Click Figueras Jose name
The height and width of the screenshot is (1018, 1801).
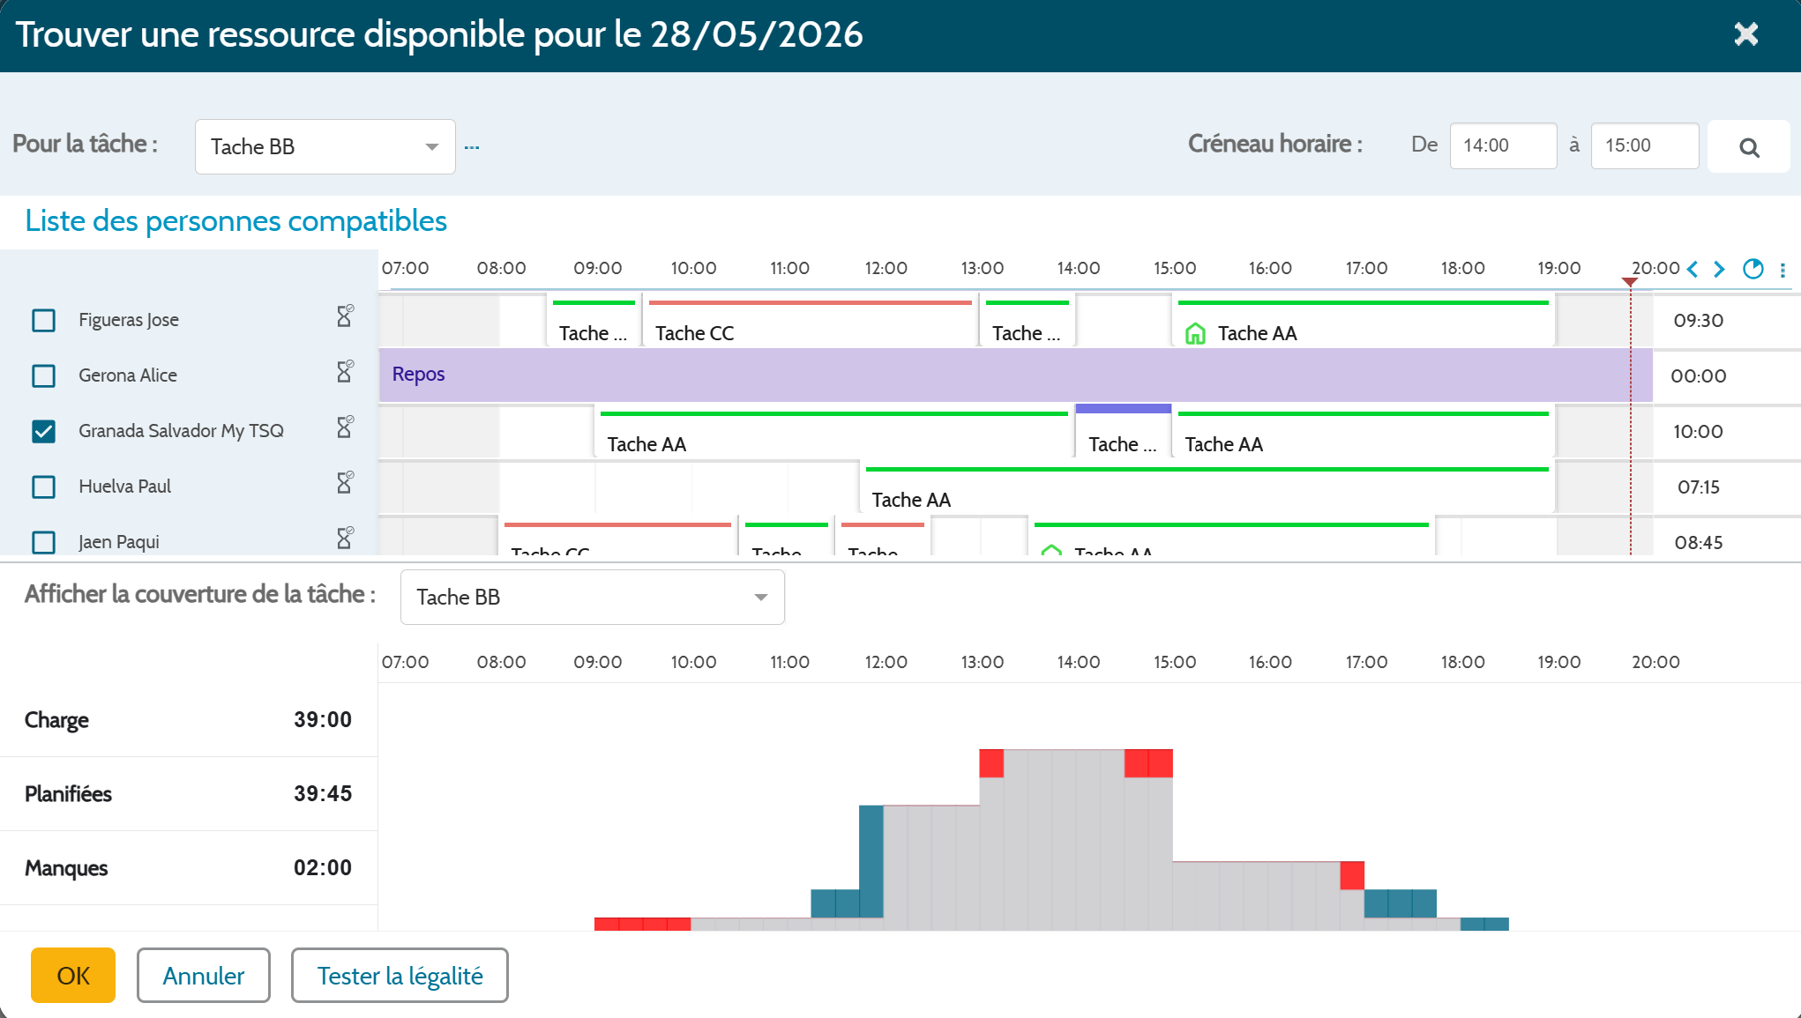[x=129, y=320]
